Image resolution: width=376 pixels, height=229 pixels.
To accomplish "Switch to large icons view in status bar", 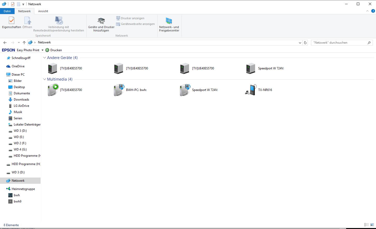I will click(372, 225).
